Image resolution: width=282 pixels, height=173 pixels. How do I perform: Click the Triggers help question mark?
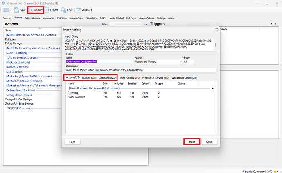pyautogui.click(x=271, y=24)
